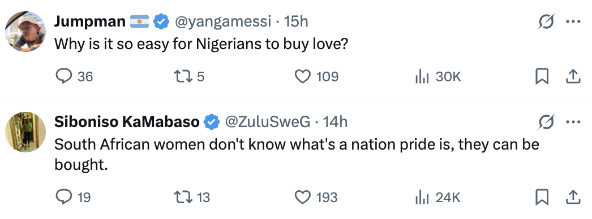Open Grok icon on Jumpman's tweet
The width and height of the screenshot is (592, 219).
[x=546, y=23]
